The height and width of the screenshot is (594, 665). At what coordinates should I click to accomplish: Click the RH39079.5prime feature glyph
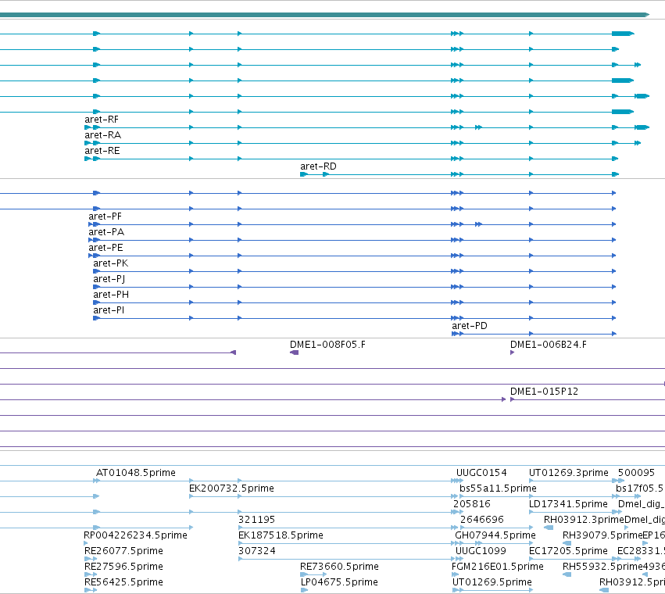coord(567,543)
